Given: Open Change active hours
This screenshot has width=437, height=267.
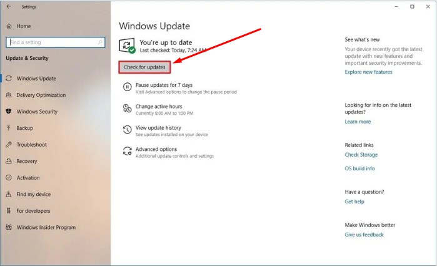Looking at the screenshot, I should pos(159,106).
